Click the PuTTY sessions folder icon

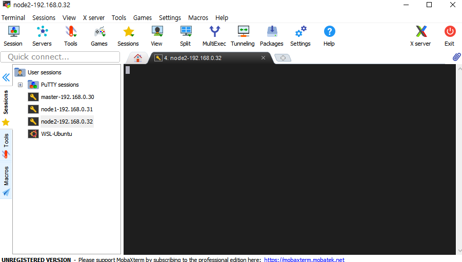click(x=33, y=85)
